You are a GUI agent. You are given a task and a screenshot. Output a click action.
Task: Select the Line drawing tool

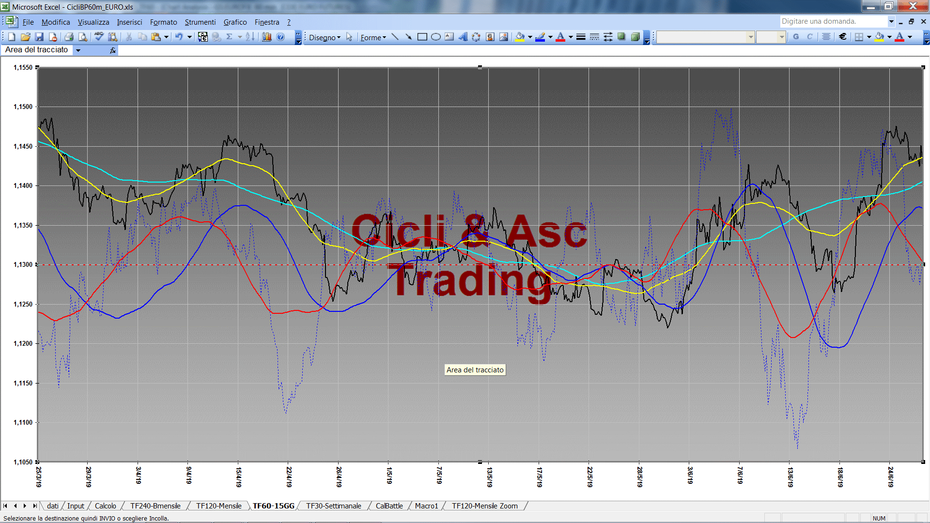tap(395, 37)
